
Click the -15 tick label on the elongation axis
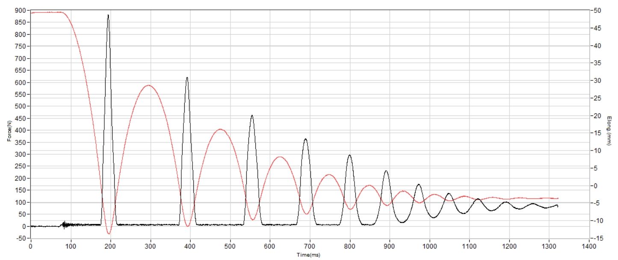click(597, 238)
